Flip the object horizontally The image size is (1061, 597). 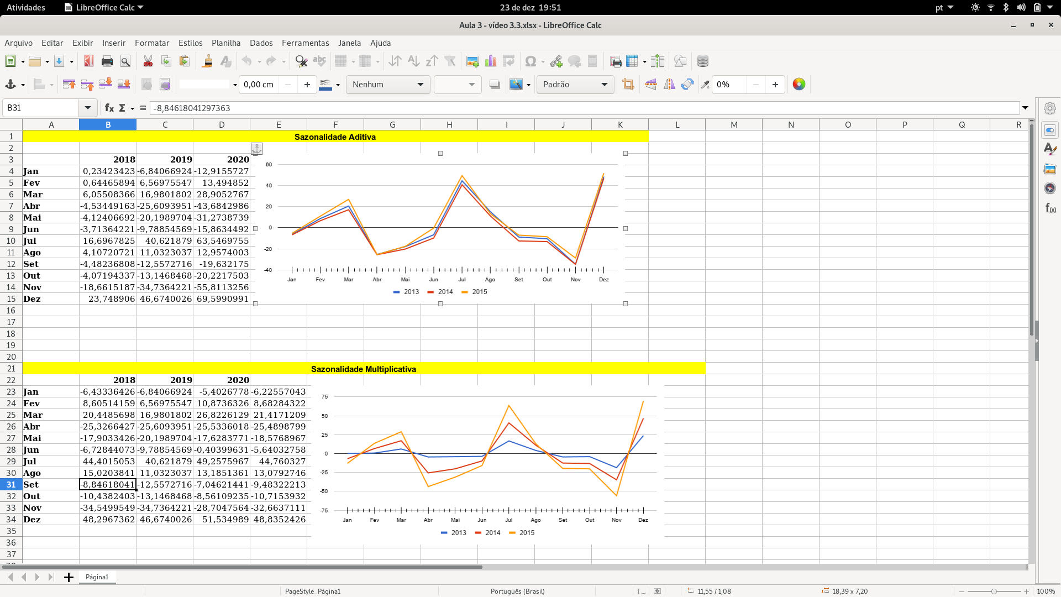point(669,85)
